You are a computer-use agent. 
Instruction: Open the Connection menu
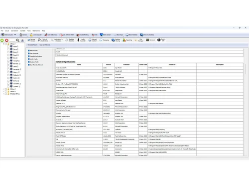click(14, 31)
